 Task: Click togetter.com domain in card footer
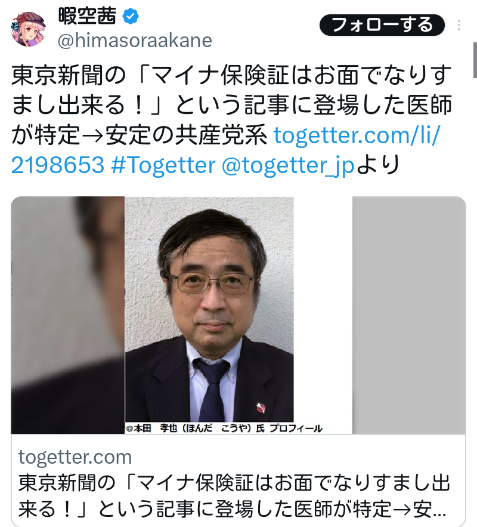click(75, 457)
